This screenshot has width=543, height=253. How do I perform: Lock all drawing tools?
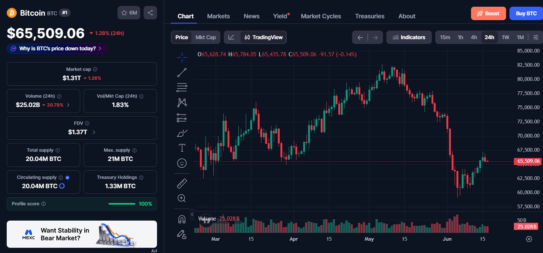[x=182, y=234]
